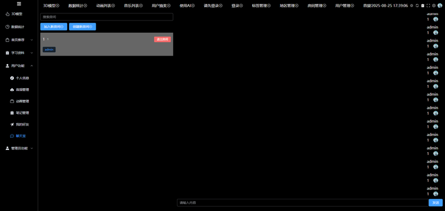Viewport: 445px width, 211px height.
Task: Toggle the fullscreen icon in header
Action: tap(428, 6)
